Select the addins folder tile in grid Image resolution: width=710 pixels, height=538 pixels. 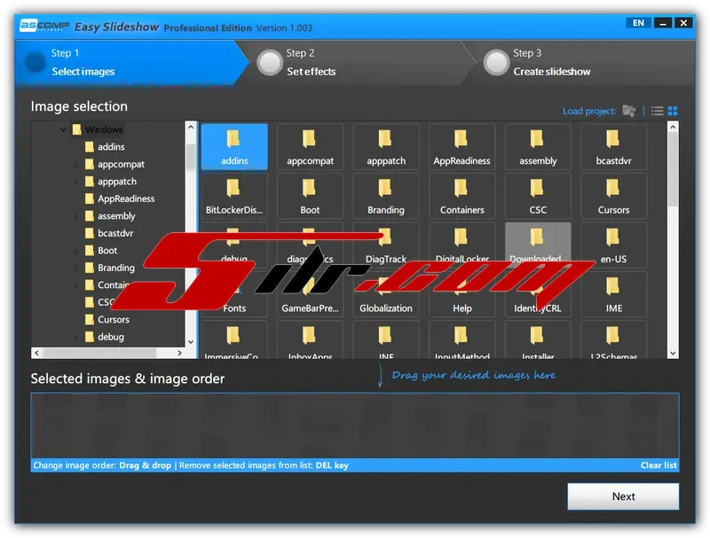pyautogui.click(x=234, y=147)
